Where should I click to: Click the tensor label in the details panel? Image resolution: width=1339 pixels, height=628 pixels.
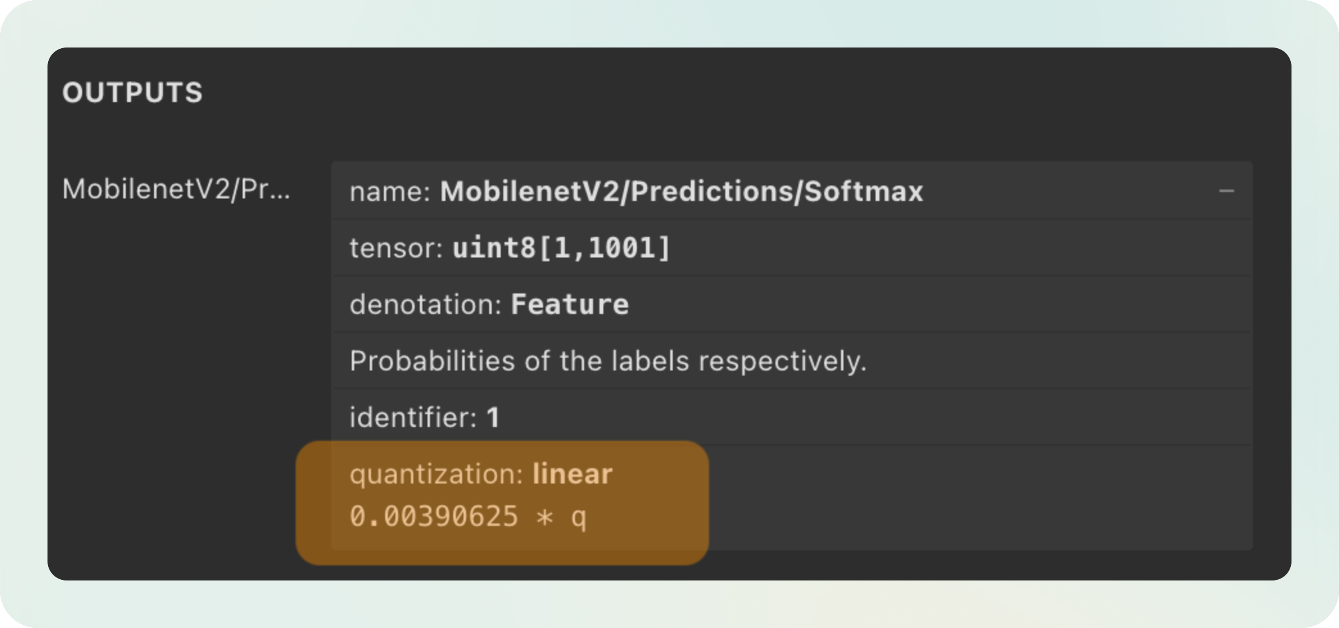395,247
